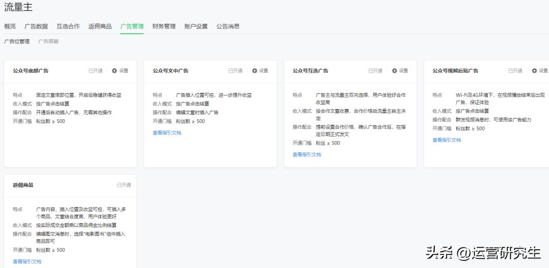Image resolution: width=549 pixels, height=268 pixels.
Task: Click text 固定文章底部位置，开启后稳健获得收益
Action: pyautogui.click(x=79, y=95)
